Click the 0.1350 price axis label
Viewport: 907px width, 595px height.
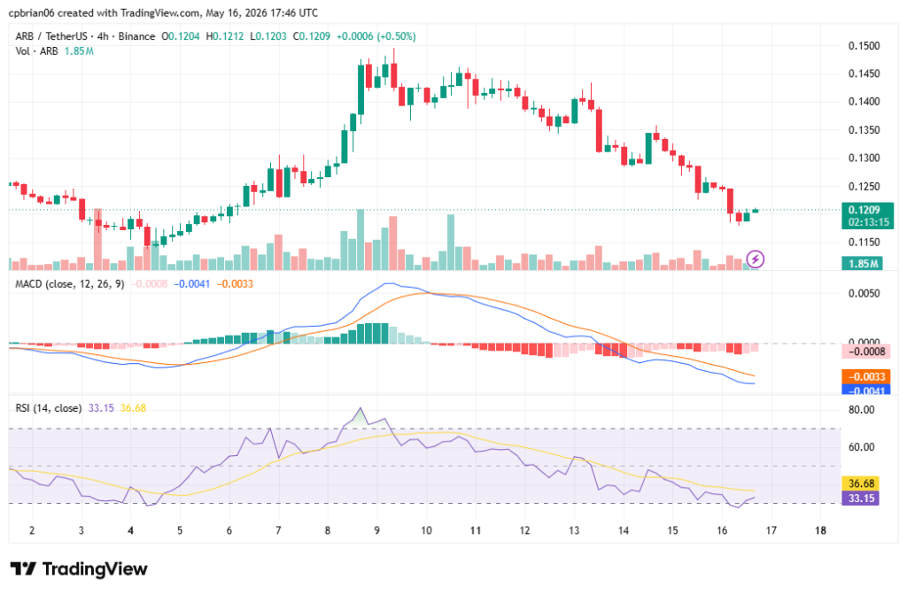pyautogui.click(x=864, y=130)
